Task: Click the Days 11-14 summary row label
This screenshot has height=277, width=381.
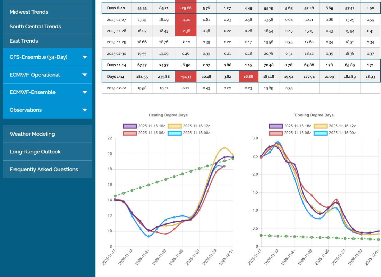Action: [x=116, y=65]
